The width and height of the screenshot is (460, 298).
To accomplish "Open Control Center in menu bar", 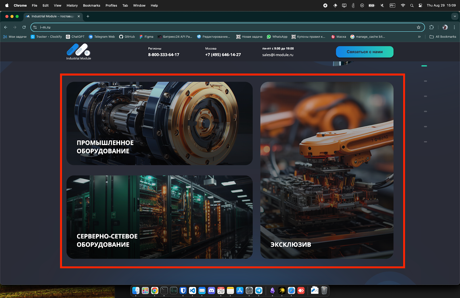I will pos(420,5).
